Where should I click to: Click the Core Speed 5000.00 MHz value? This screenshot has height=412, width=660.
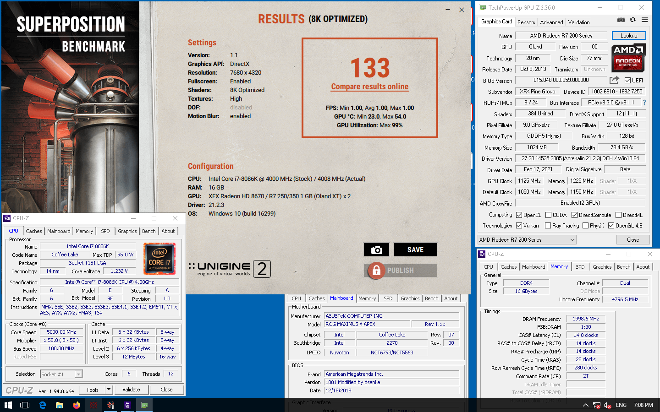pos(61,332)
